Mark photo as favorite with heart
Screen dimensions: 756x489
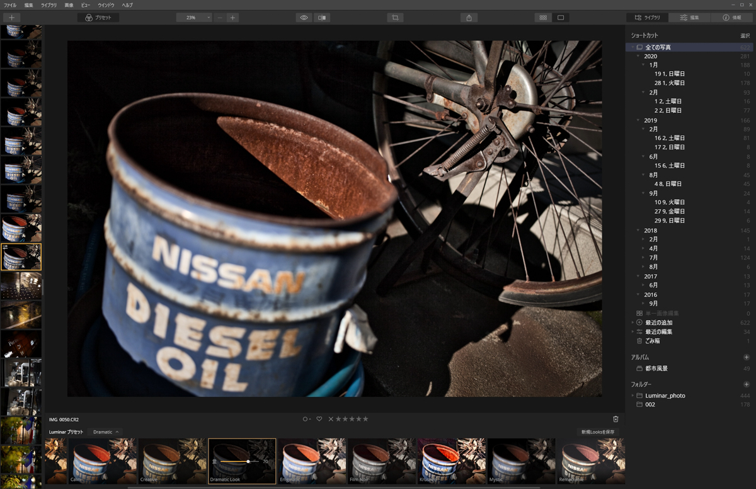pos(319,419)
